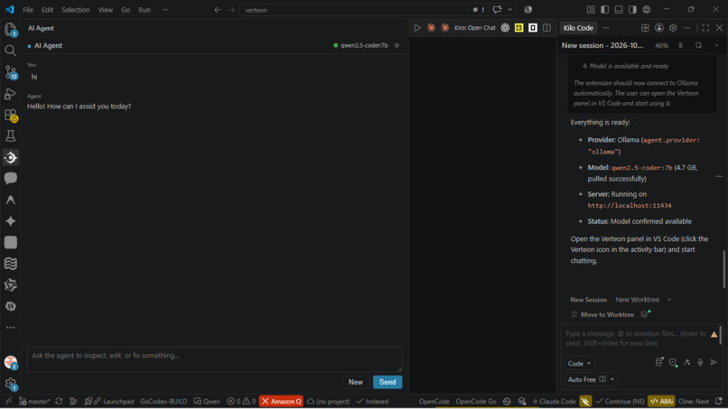Click the yellow icon beside Claude Code status
728x409 pixels.
pyautogui.click(x=585, y=401)
